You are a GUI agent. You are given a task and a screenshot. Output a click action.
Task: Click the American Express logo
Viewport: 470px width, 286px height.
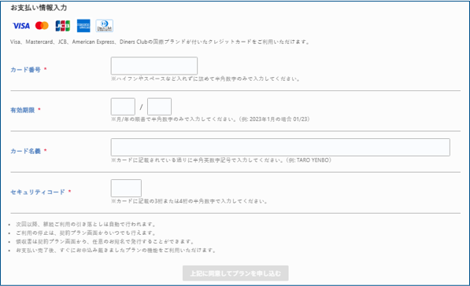click(83, 26)
